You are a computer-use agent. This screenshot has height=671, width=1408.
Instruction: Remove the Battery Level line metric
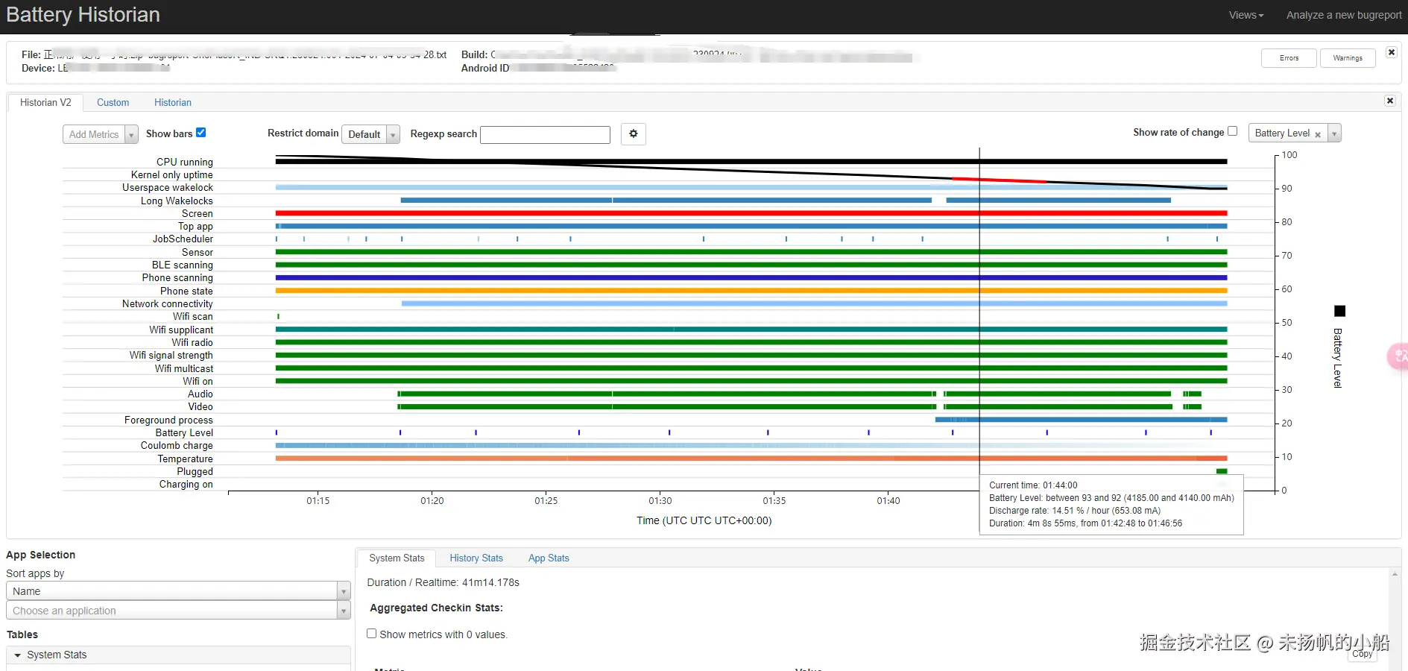click(1318, 134)
